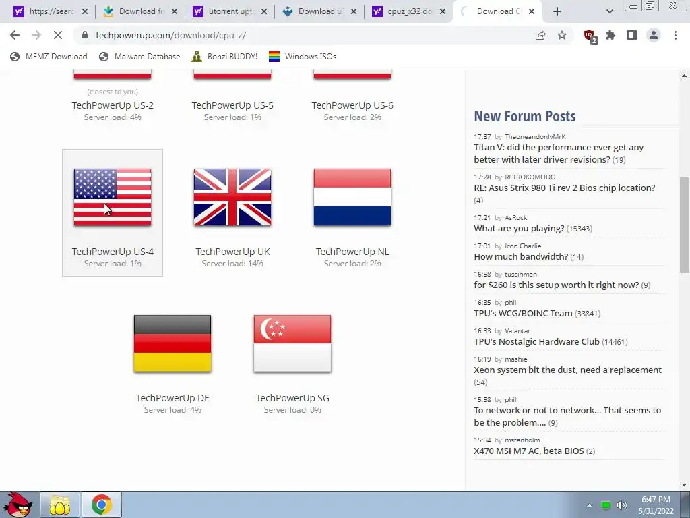This screenshot has height=518, width=690.
Task: Open Chrome's three-dot menu
Action: point(675,35)
